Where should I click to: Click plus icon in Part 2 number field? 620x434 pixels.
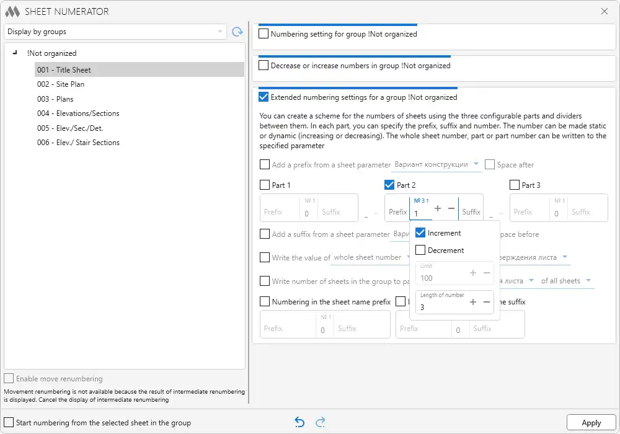[x=438, y=209]
